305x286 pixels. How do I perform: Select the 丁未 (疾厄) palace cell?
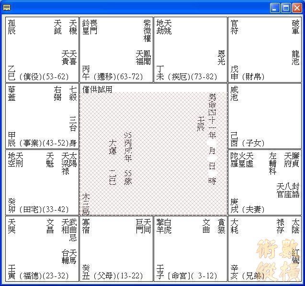(x=190, y=50)
